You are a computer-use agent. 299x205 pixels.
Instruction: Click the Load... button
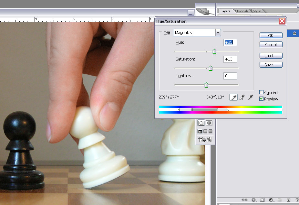[x=271, y=56]
